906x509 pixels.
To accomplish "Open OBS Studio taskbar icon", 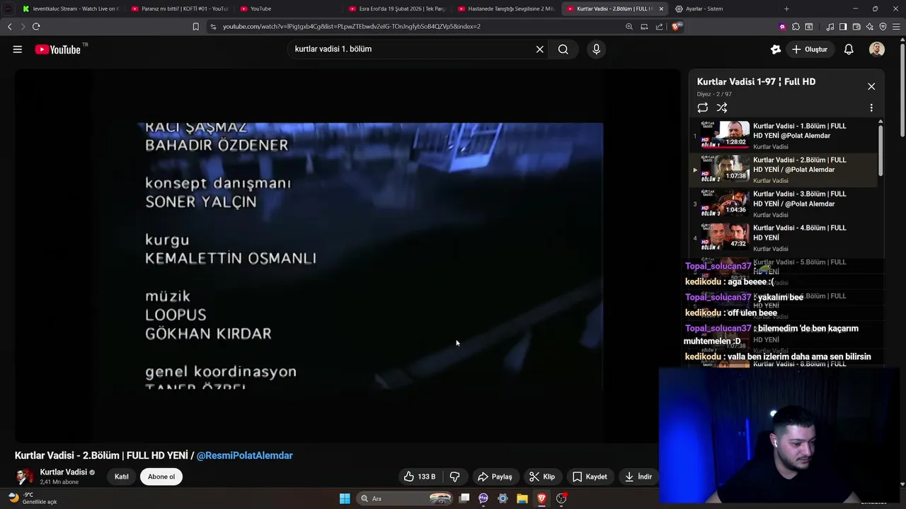I will click(x=561, y=498).
